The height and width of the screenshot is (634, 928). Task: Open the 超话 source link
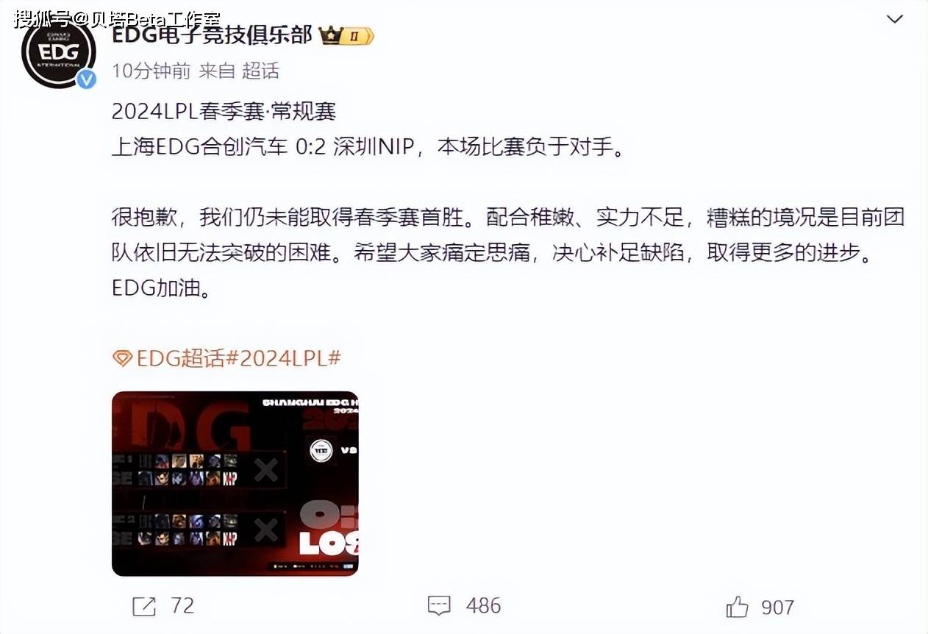260,71
